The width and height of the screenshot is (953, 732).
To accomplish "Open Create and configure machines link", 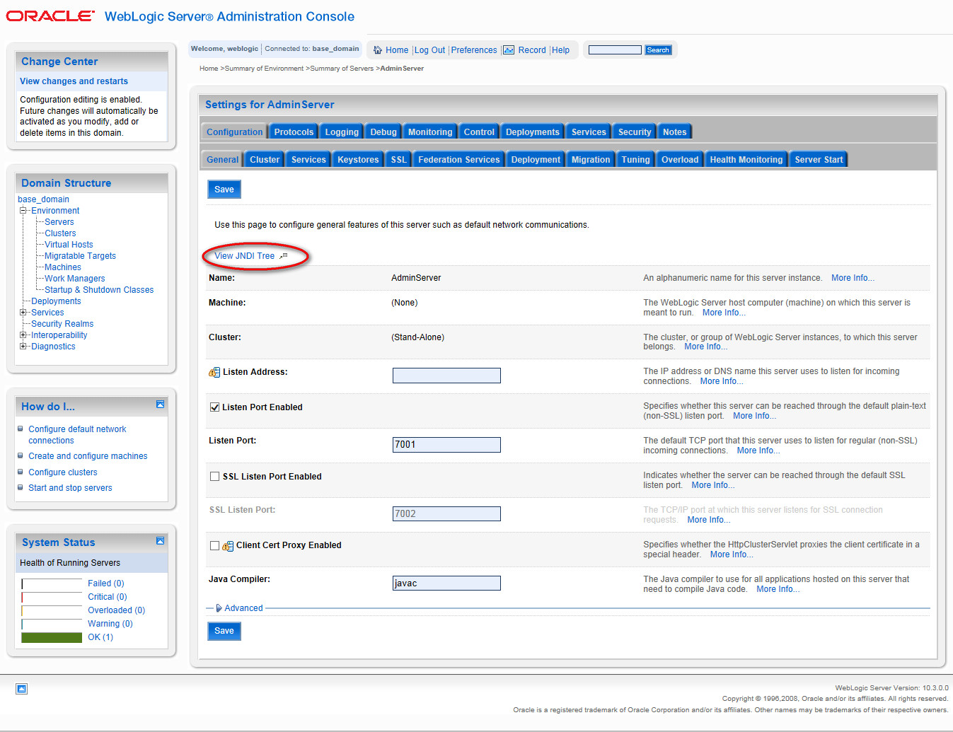I will (x=88, y=456).
